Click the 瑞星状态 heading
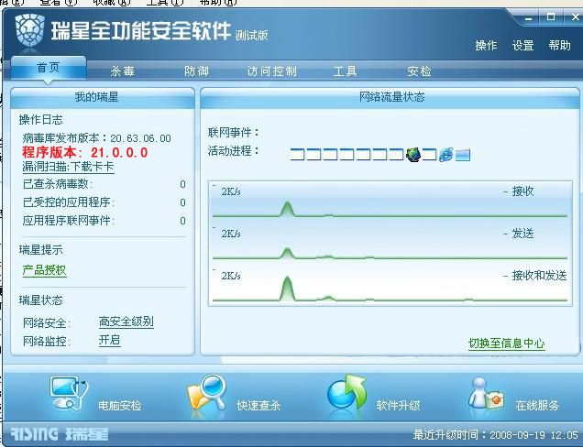 click(41, 300)
